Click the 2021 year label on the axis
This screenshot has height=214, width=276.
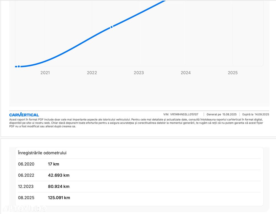coord(45,73)
